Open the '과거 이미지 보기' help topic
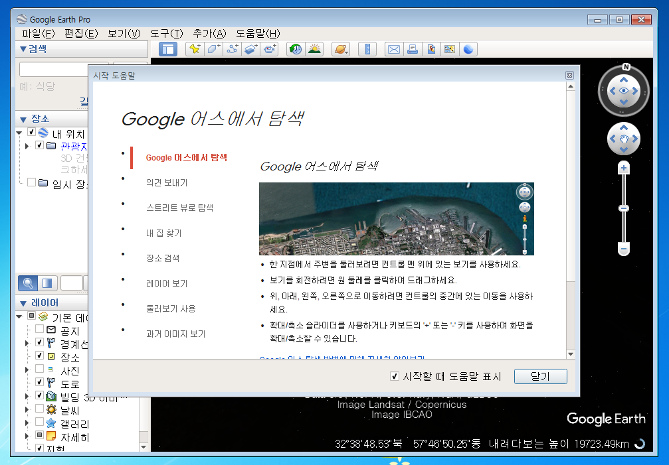669x465 pixels. 176,334
